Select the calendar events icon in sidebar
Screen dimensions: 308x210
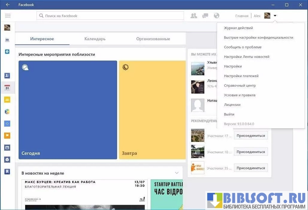7,87
